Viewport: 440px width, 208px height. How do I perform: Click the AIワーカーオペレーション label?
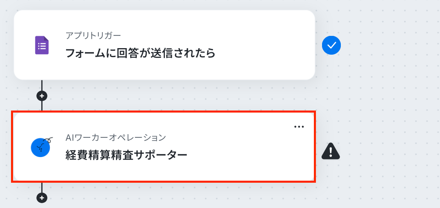116,137
